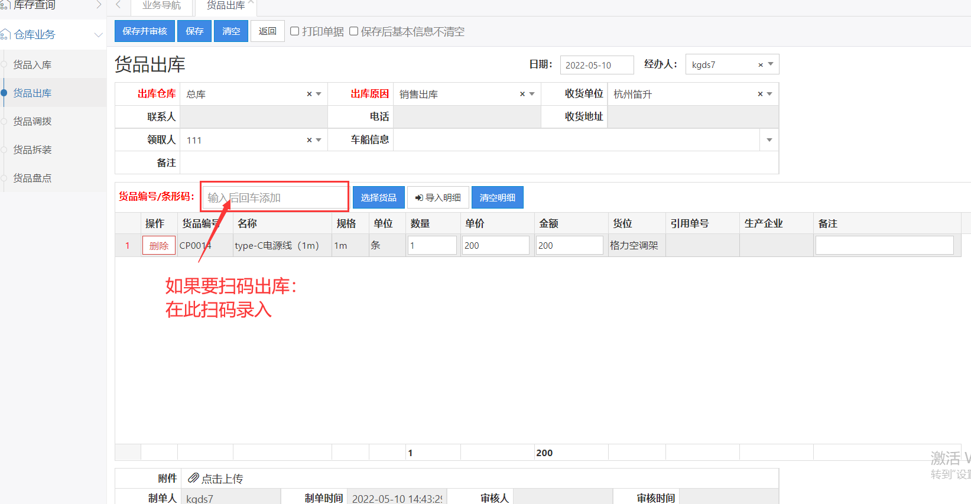Expand the 领取人 dropdown
The height and width of the screenshot is (504, 971).
click(319, 140)
